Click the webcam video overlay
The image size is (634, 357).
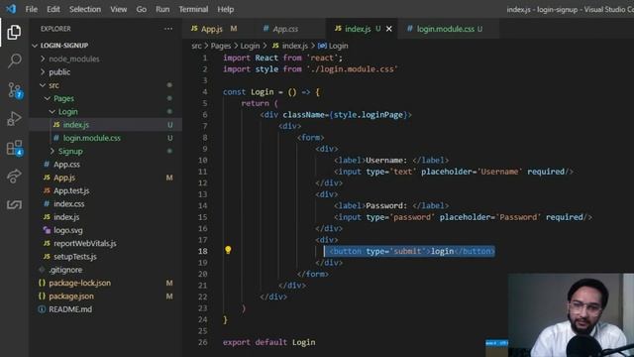[x=571, y=315]
